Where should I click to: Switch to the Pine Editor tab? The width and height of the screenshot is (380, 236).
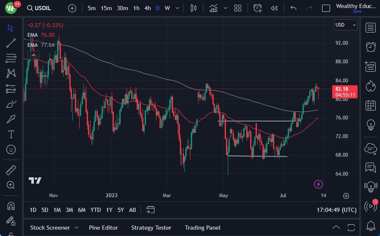104,228
